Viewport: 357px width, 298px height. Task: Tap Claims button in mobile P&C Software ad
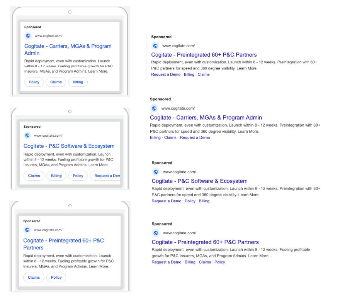click(x=34, y=176)
